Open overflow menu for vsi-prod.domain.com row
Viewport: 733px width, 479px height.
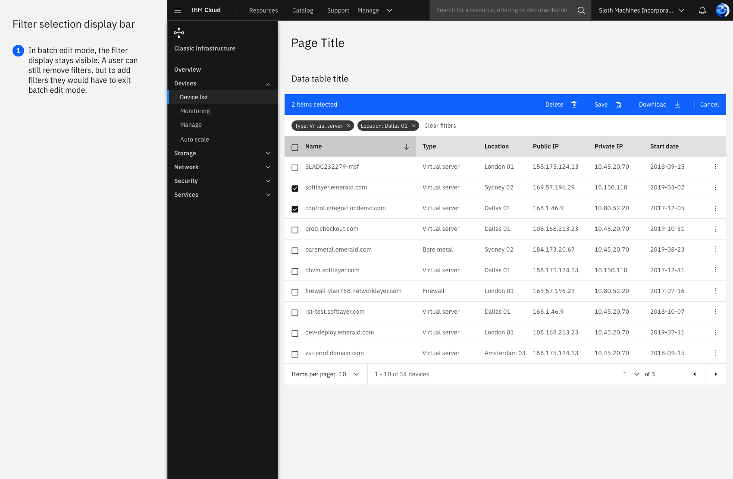[715, 353]
